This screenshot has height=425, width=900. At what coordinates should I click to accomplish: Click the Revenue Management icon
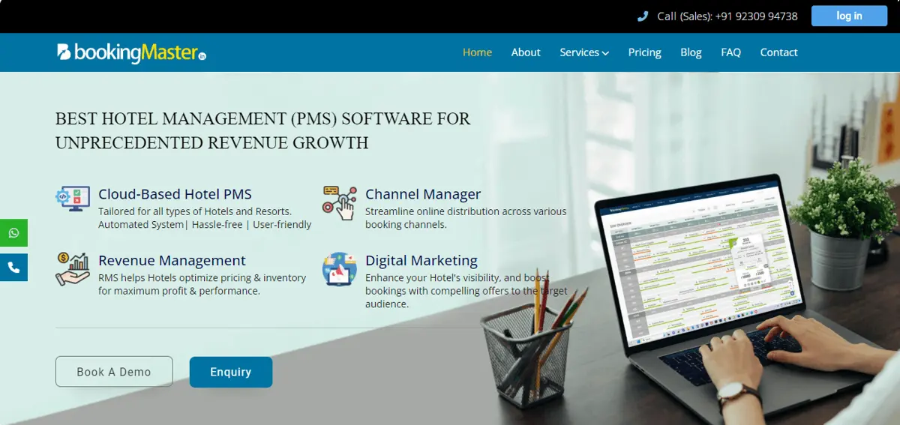(x=73, y=268)
